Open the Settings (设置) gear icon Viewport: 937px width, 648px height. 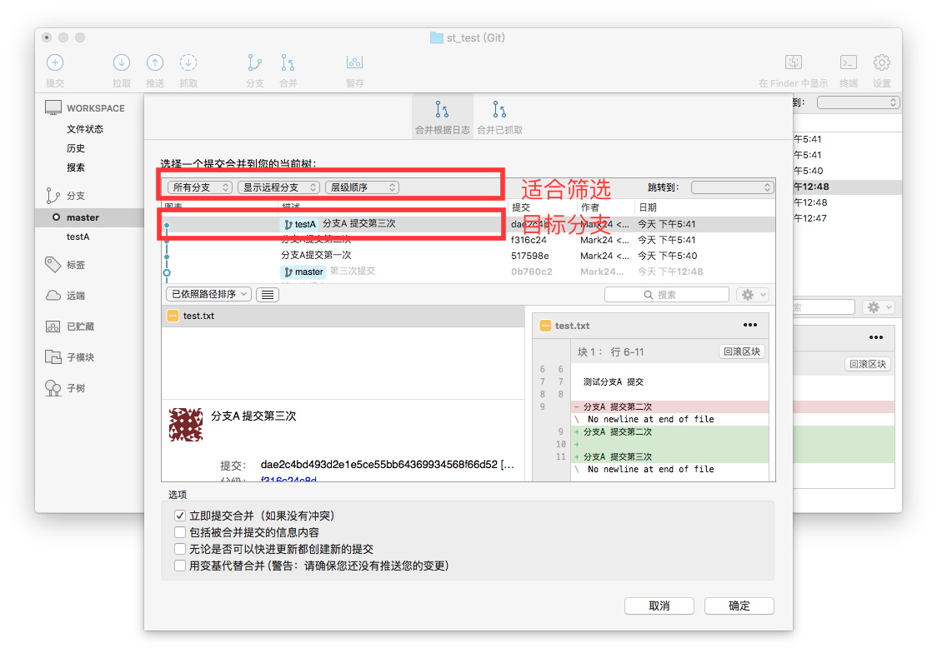tap(881, 62)
